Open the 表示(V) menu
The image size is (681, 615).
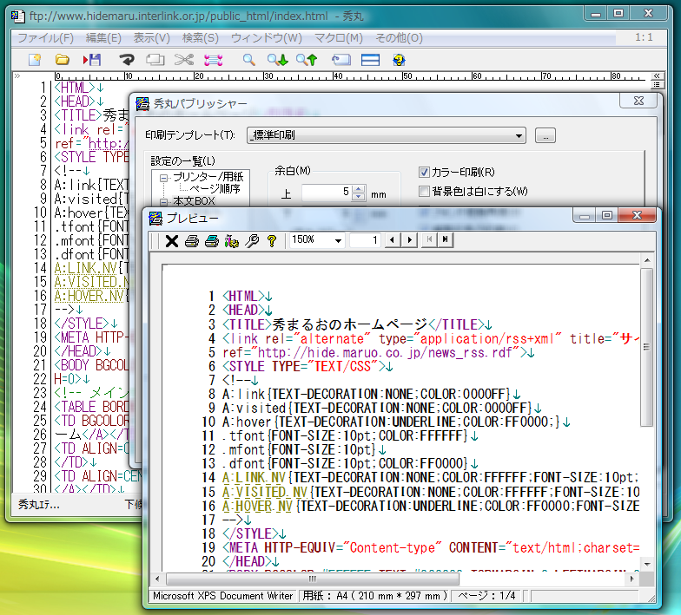click(x=151, y=38)
